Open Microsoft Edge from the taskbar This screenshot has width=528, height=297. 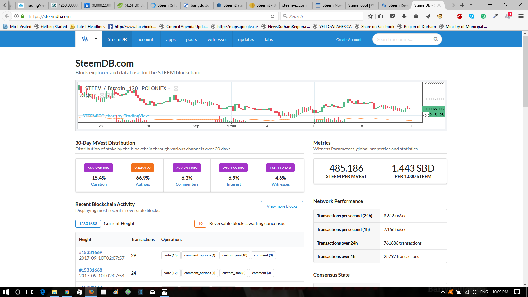click(x=43, y=292)
